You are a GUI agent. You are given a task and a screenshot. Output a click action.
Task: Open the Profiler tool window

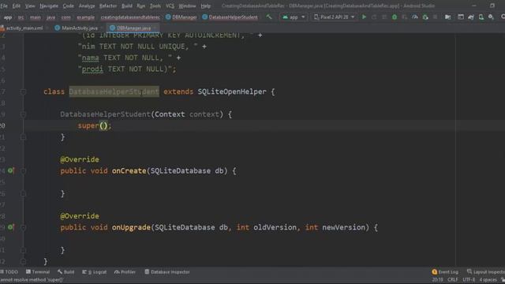click(125, 272)
